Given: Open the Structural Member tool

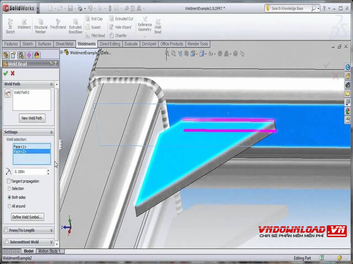Looking at the screenshot, I should pyautogui.click(x=41, y=26).
